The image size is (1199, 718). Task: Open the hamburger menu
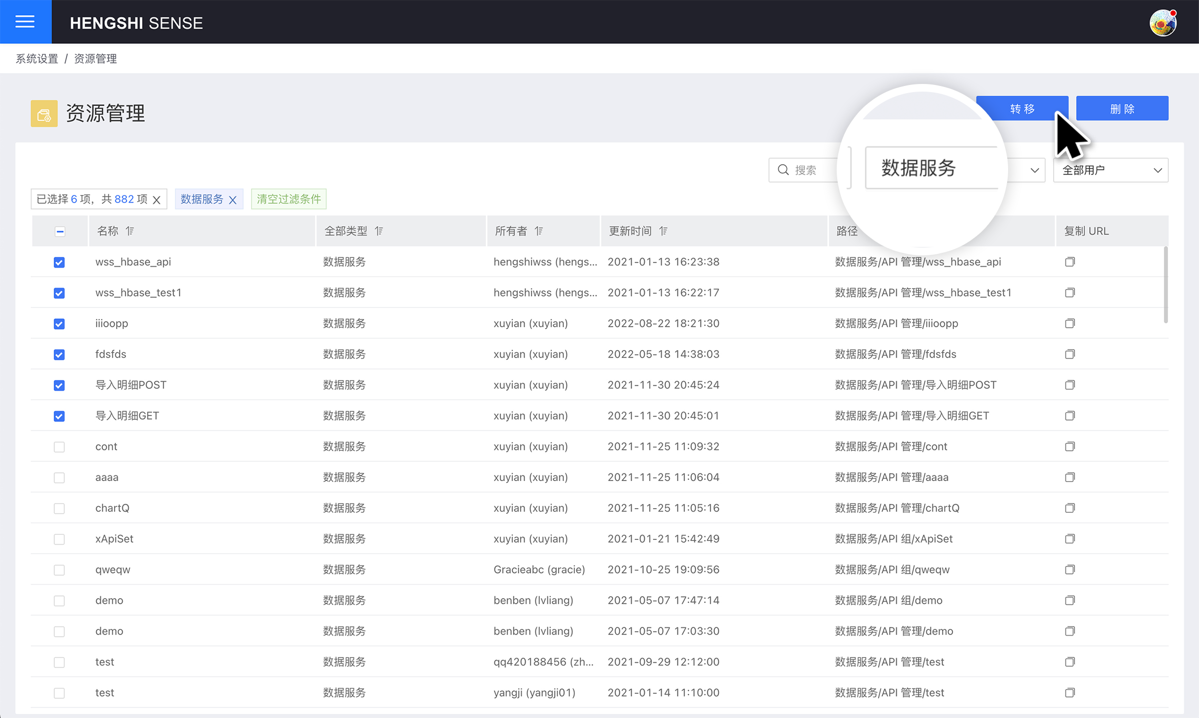point(25,21)
